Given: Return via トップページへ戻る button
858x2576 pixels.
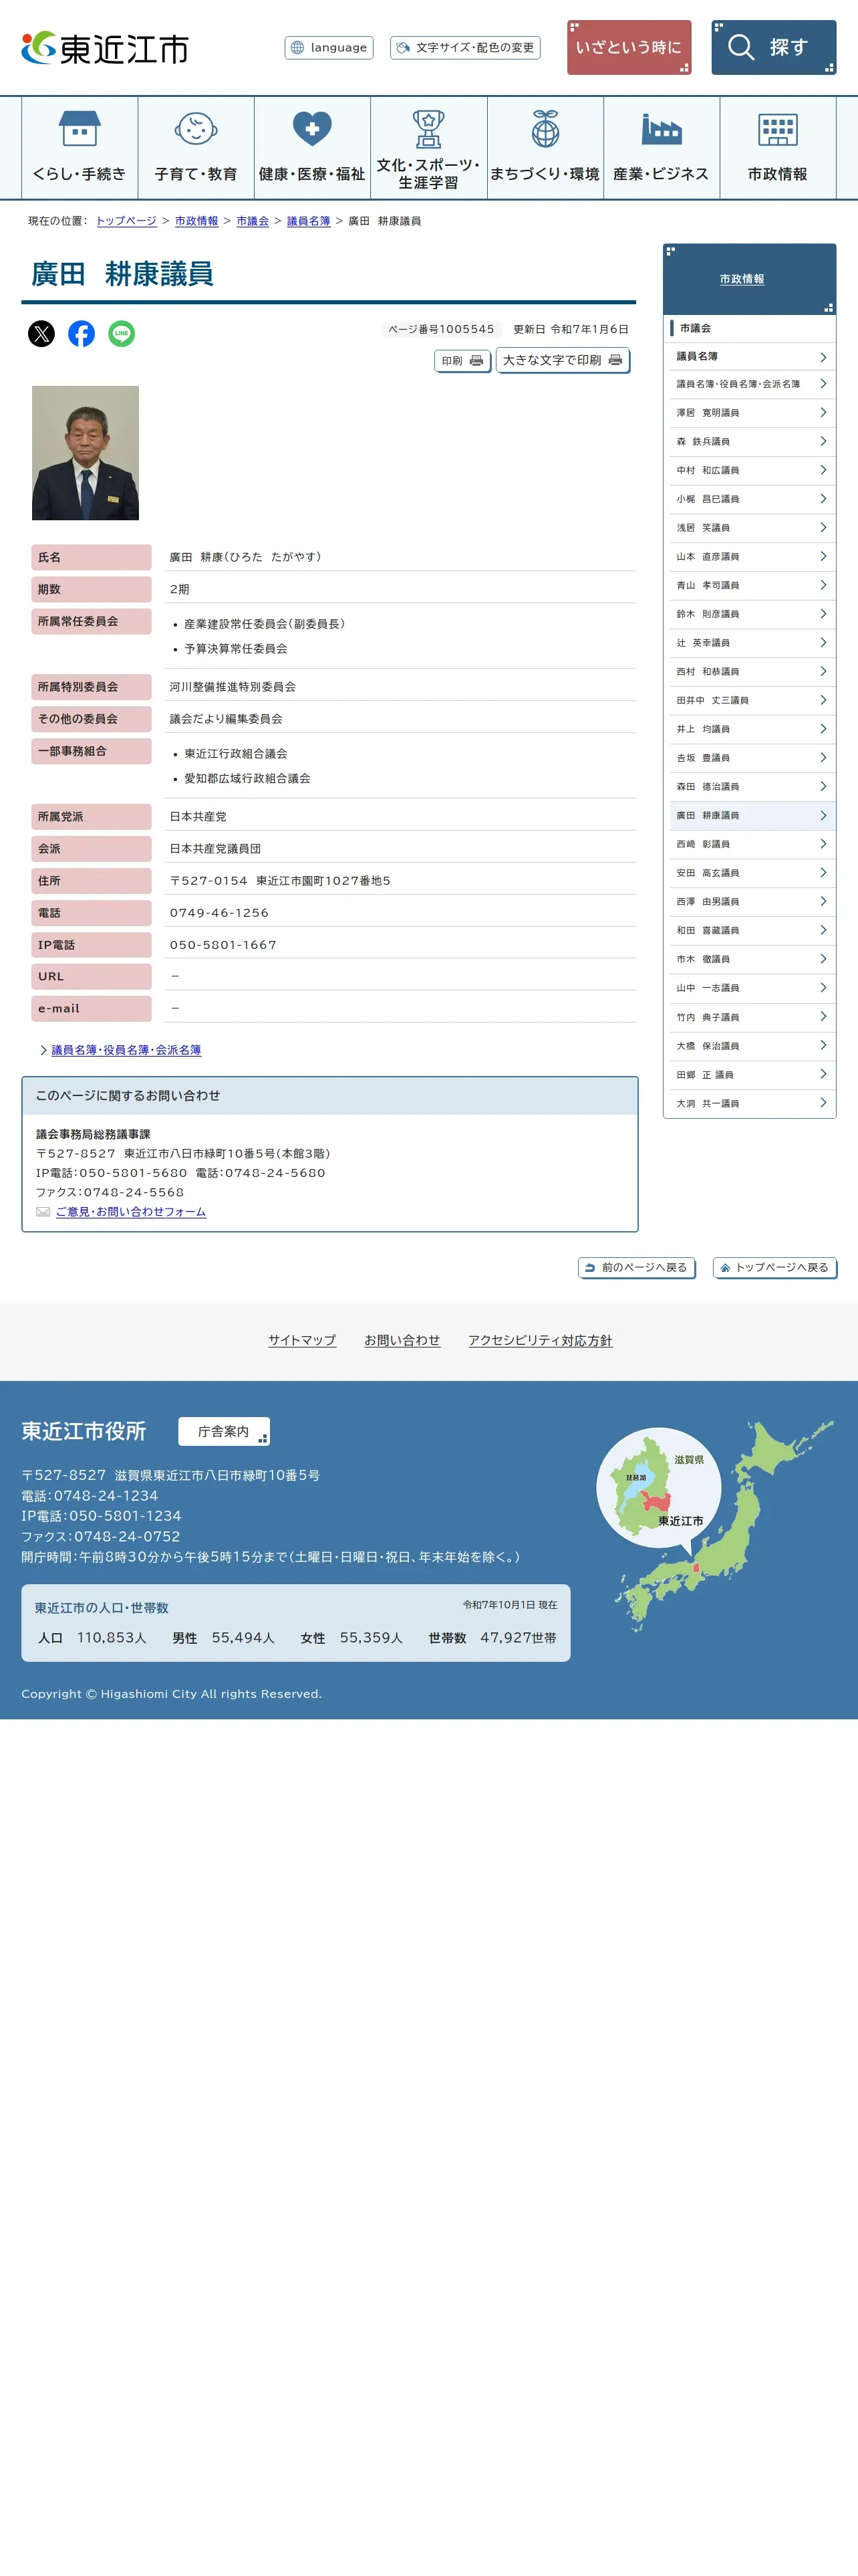Looking at the screenshot, I should (775, 1267).
